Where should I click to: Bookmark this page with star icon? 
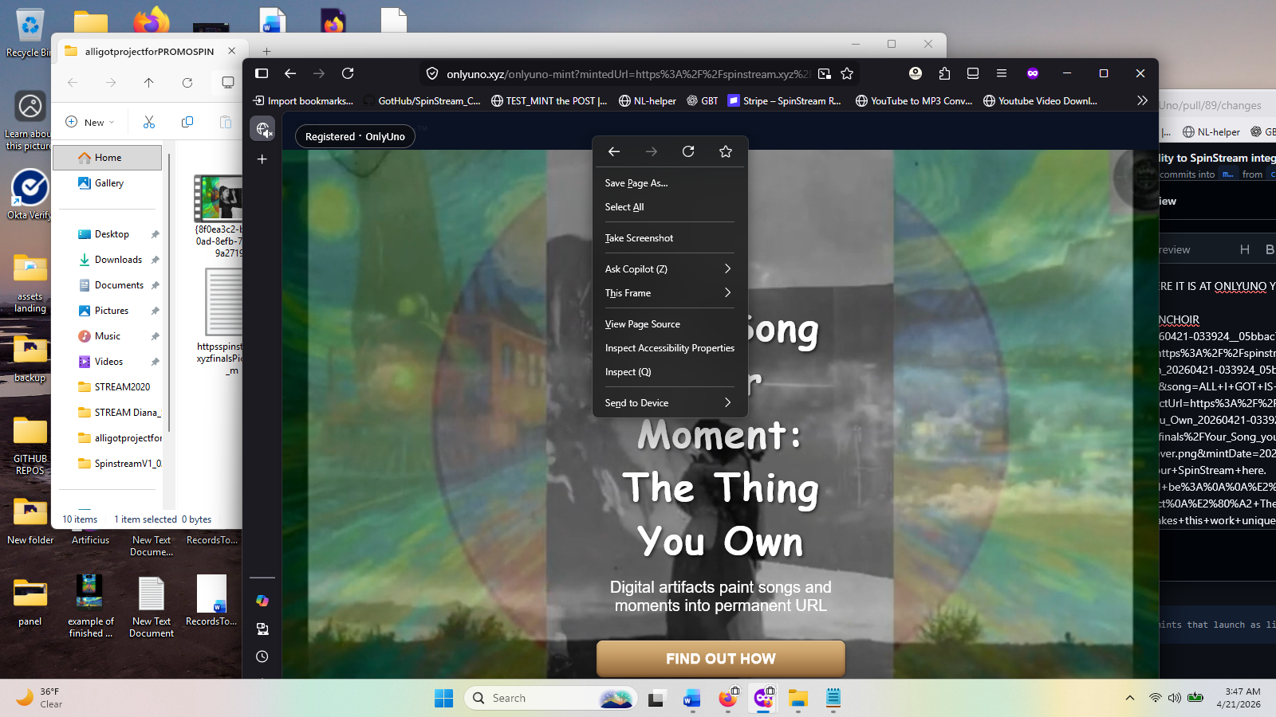[847, 73]
